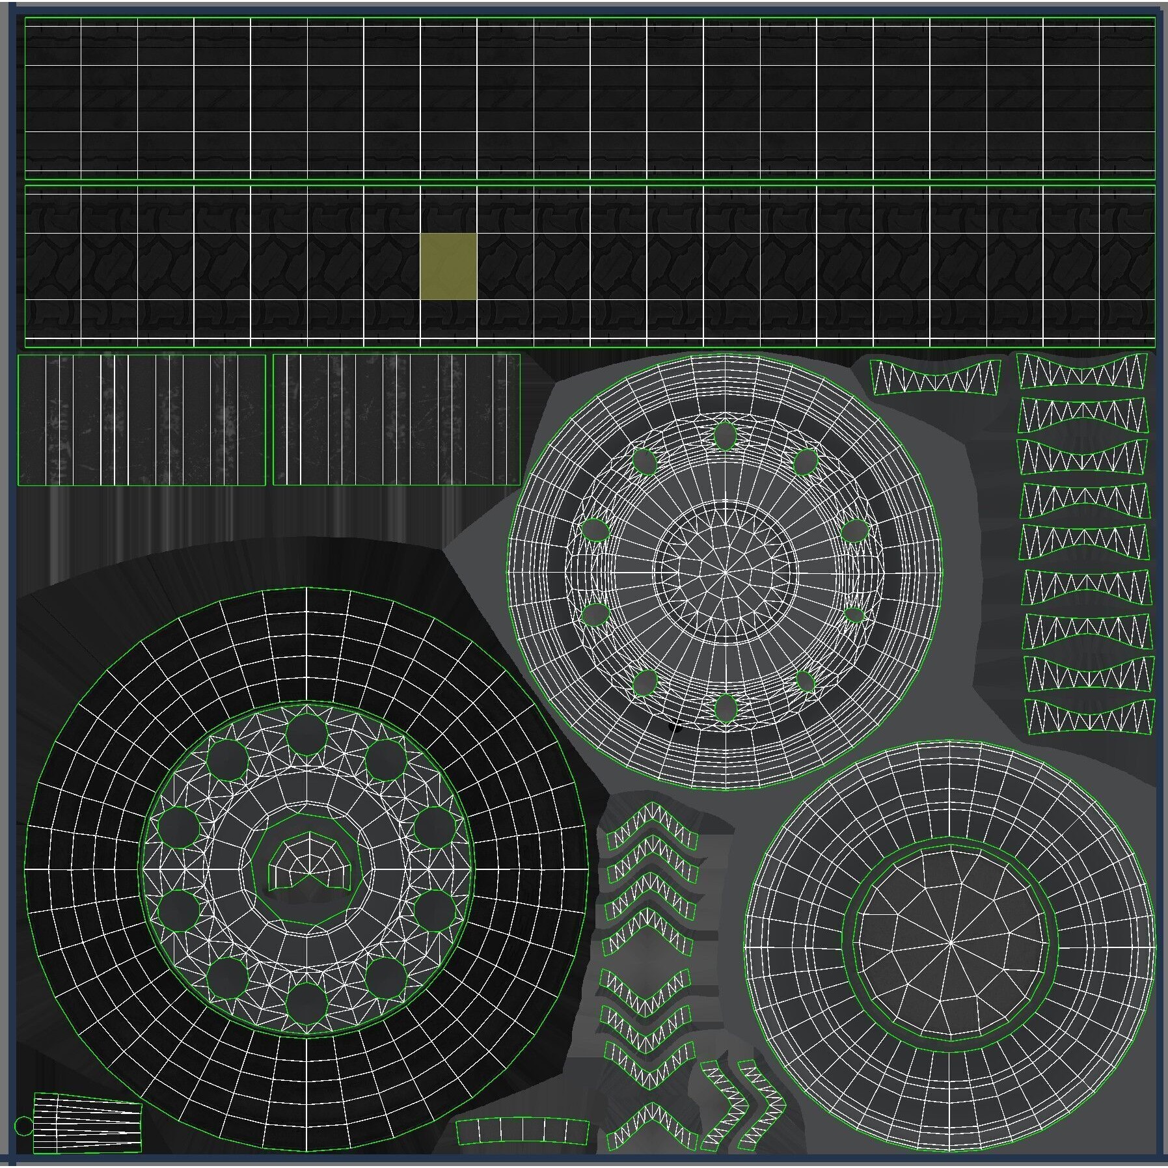The height and width of the screenshot is (1168, 1168).
Task: Select the bottommost bowtie island in right column
Action: (x=1089, y=717)
